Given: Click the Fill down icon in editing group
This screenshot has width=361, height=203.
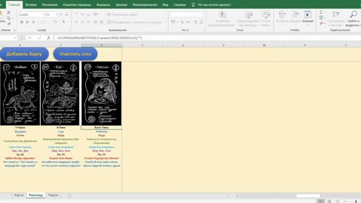Looking at the screenshot, I should pos(321,18).
